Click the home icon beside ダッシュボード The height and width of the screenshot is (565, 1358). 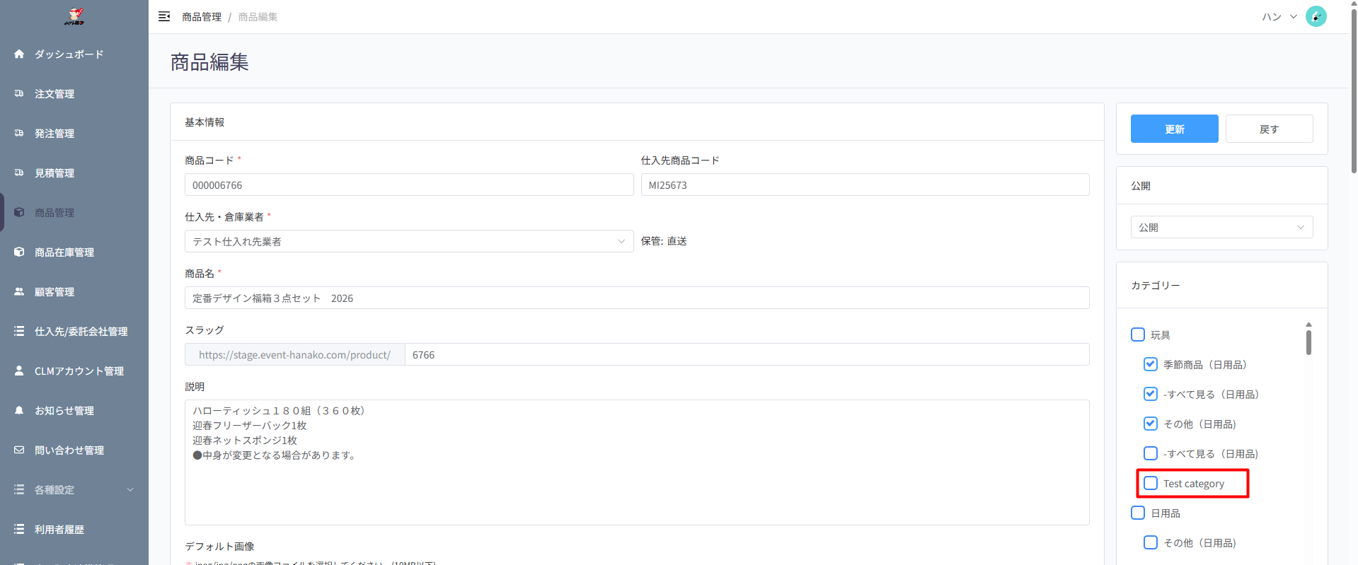click(x=19, y=54)
